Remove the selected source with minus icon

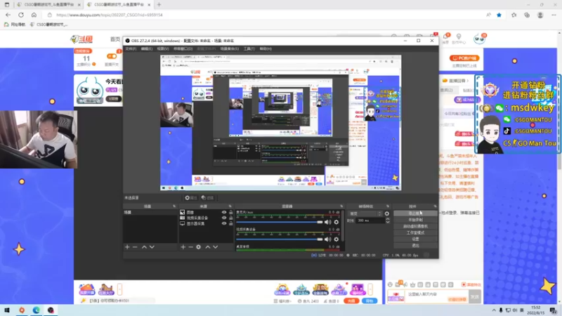(190, 247)
